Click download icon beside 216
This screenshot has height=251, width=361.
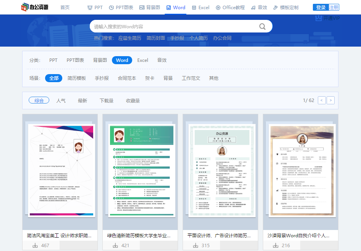coord(275,246)
